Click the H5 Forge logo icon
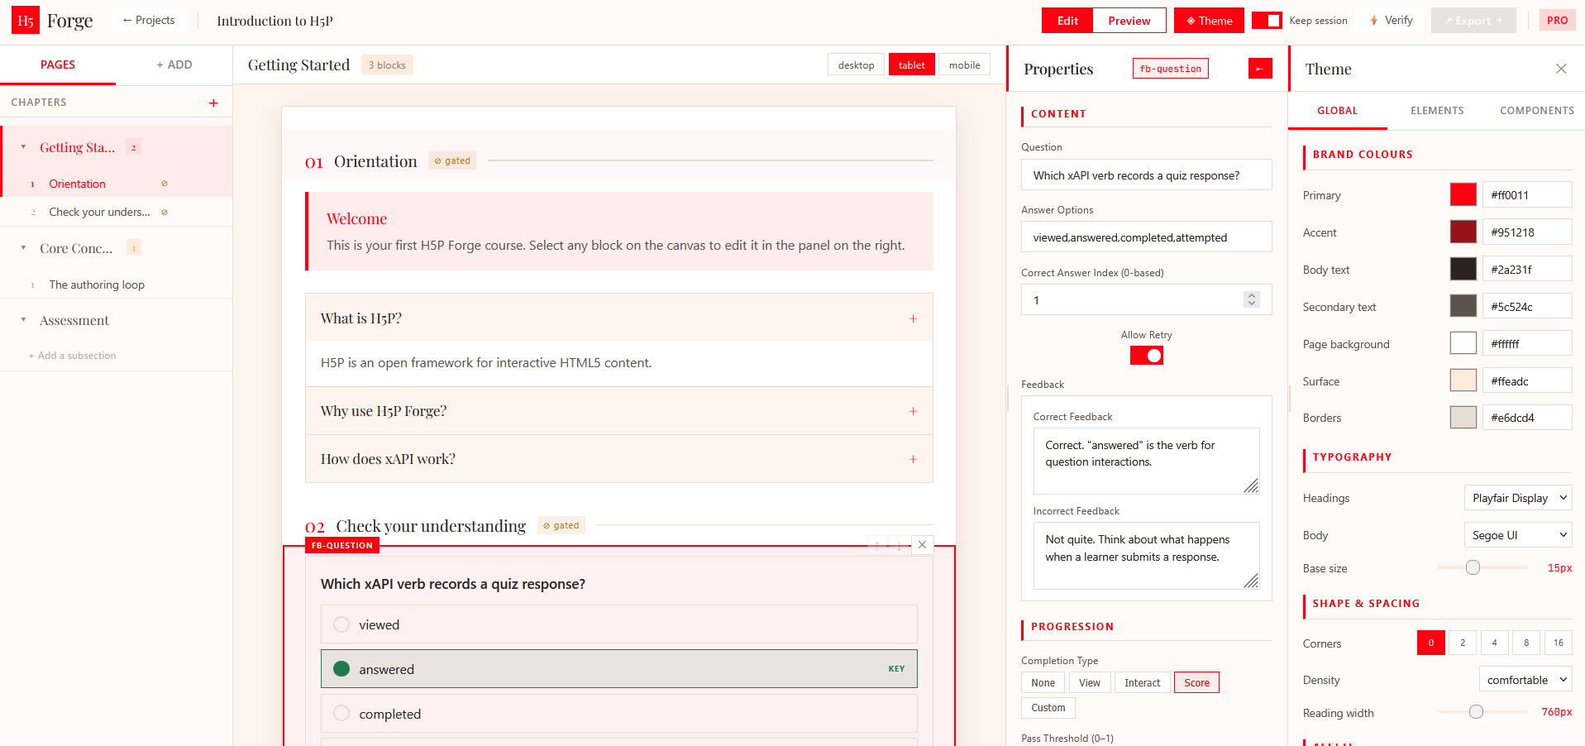 26,21
